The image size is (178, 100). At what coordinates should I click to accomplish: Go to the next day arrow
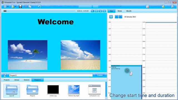(120, 17)
